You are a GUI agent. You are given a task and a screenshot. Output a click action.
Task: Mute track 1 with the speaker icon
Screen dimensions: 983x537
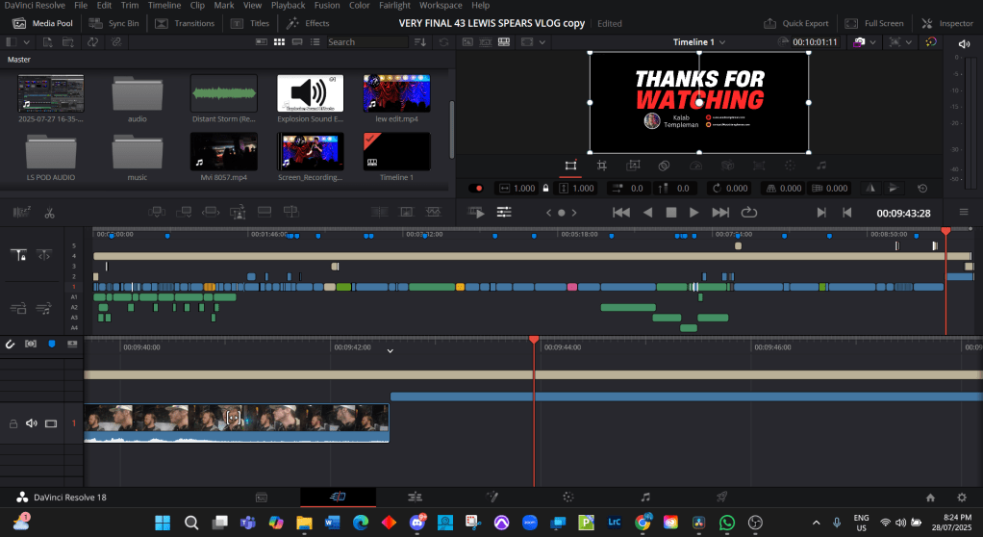(x=32, y=422)
